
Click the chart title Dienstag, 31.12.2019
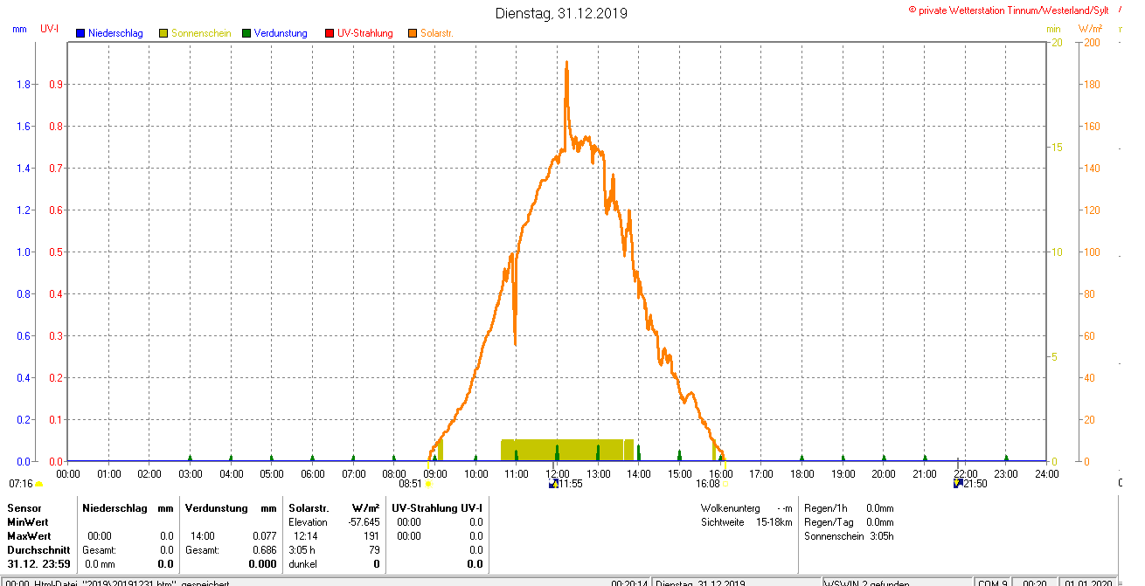(x=561, y=13)
